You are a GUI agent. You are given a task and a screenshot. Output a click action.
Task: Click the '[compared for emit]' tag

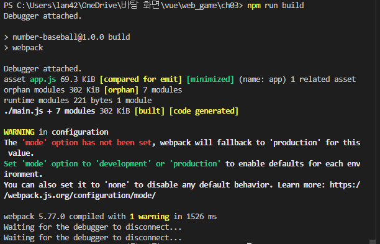[141, 79]
